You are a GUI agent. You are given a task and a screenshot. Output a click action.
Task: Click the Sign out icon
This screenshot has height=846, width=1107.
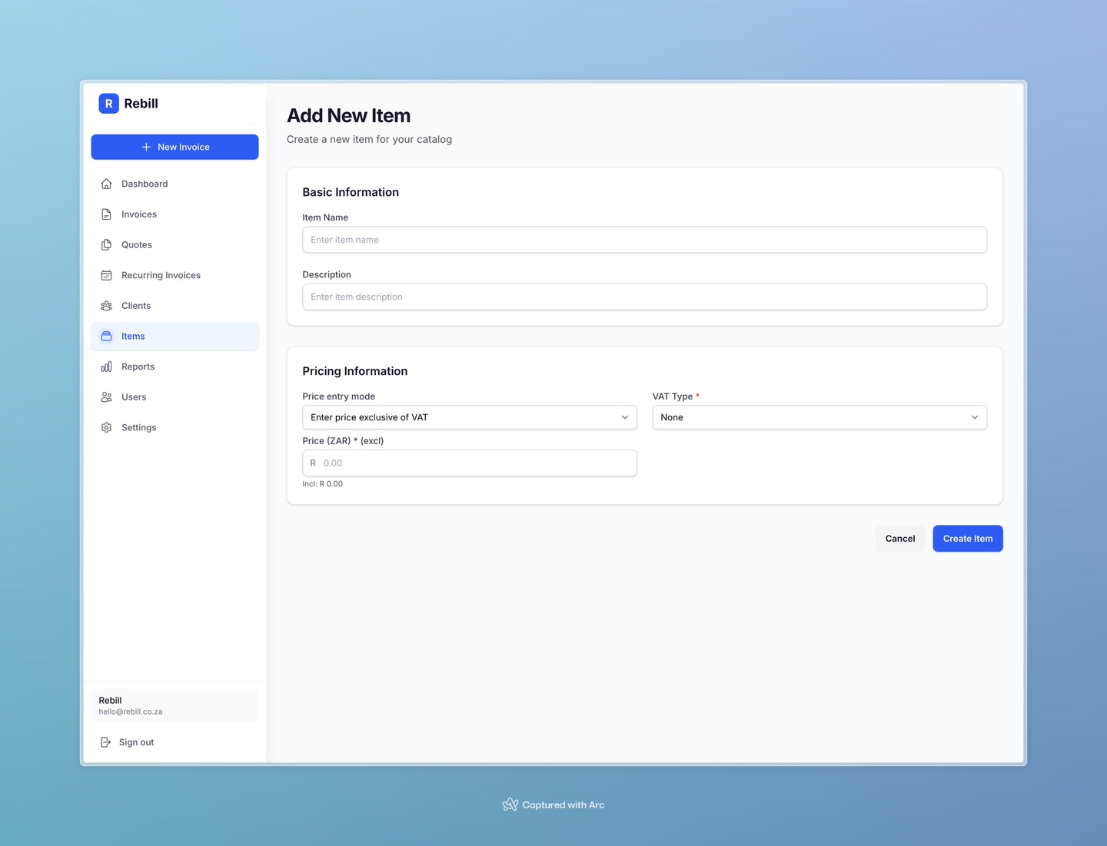pos(105,742)
